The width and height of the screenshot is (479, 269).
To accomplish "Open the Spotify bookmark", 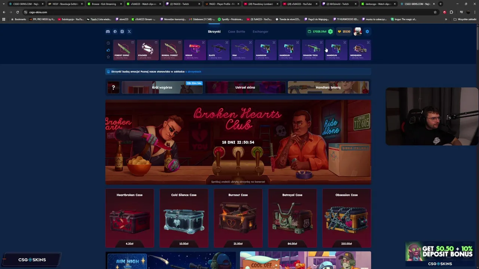I will 230,19.
